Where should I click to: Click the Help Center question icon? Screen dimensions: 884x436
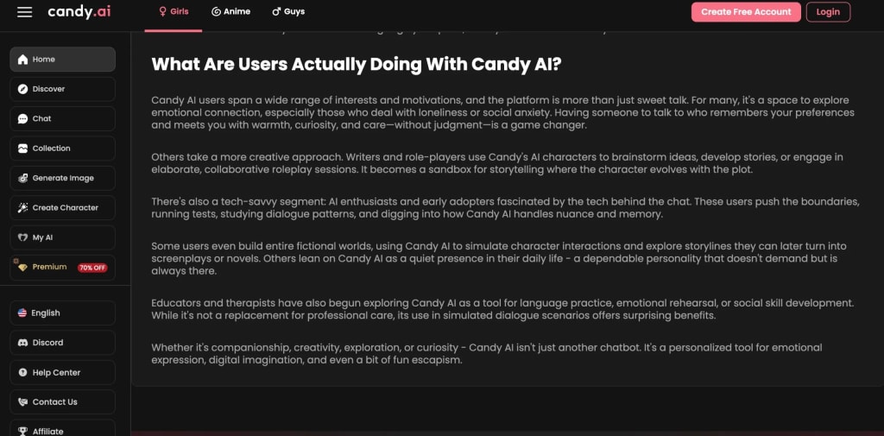pos(22,372)
